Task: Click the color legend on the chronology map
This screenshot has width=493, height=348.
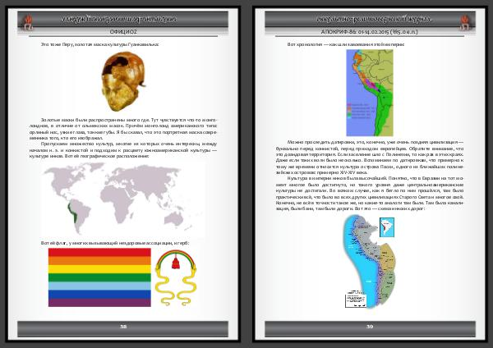Action: pyautogui.click(x=361, y=111)
